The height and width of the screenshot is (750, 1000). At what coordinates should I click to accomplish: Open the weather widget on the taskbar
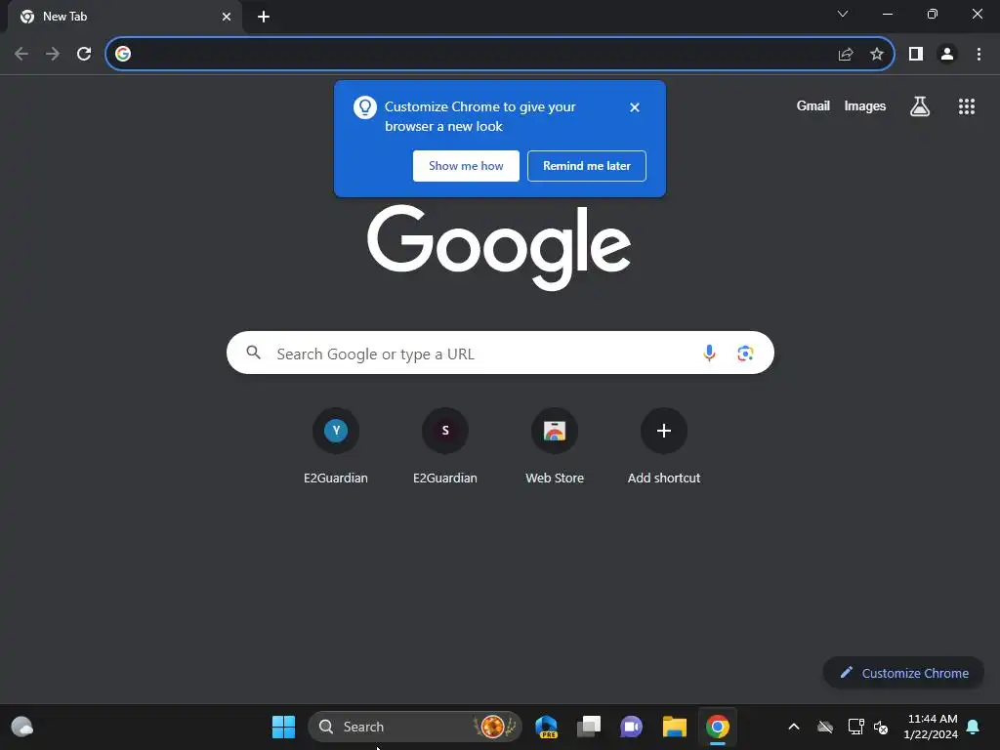tap(22, 727)
